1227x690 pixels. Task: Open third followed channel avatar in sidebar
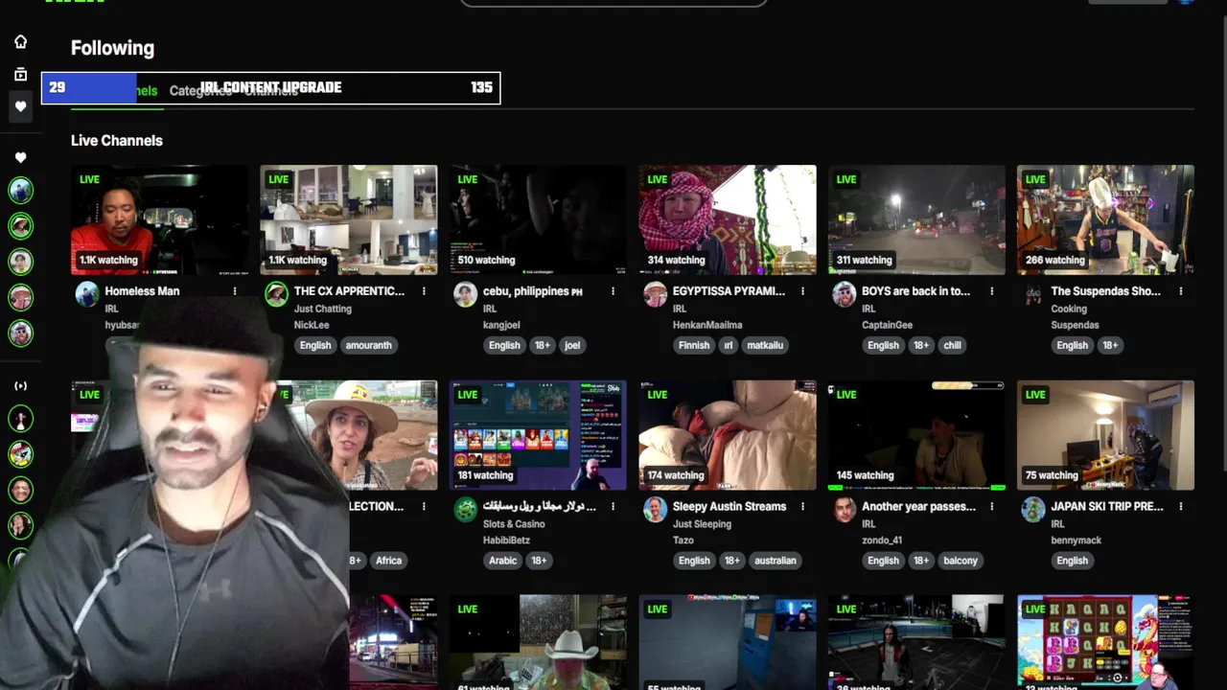20,261
